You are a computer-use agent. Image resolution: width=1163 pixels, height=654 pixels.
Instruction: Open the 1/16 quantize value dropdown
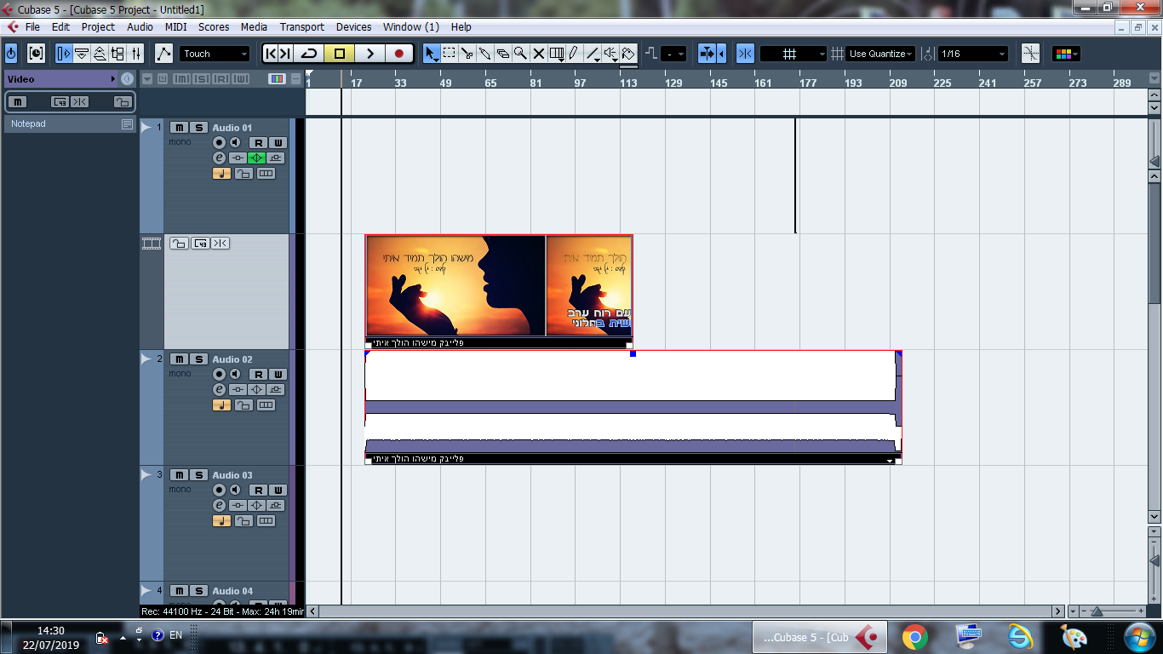[973, 54]
